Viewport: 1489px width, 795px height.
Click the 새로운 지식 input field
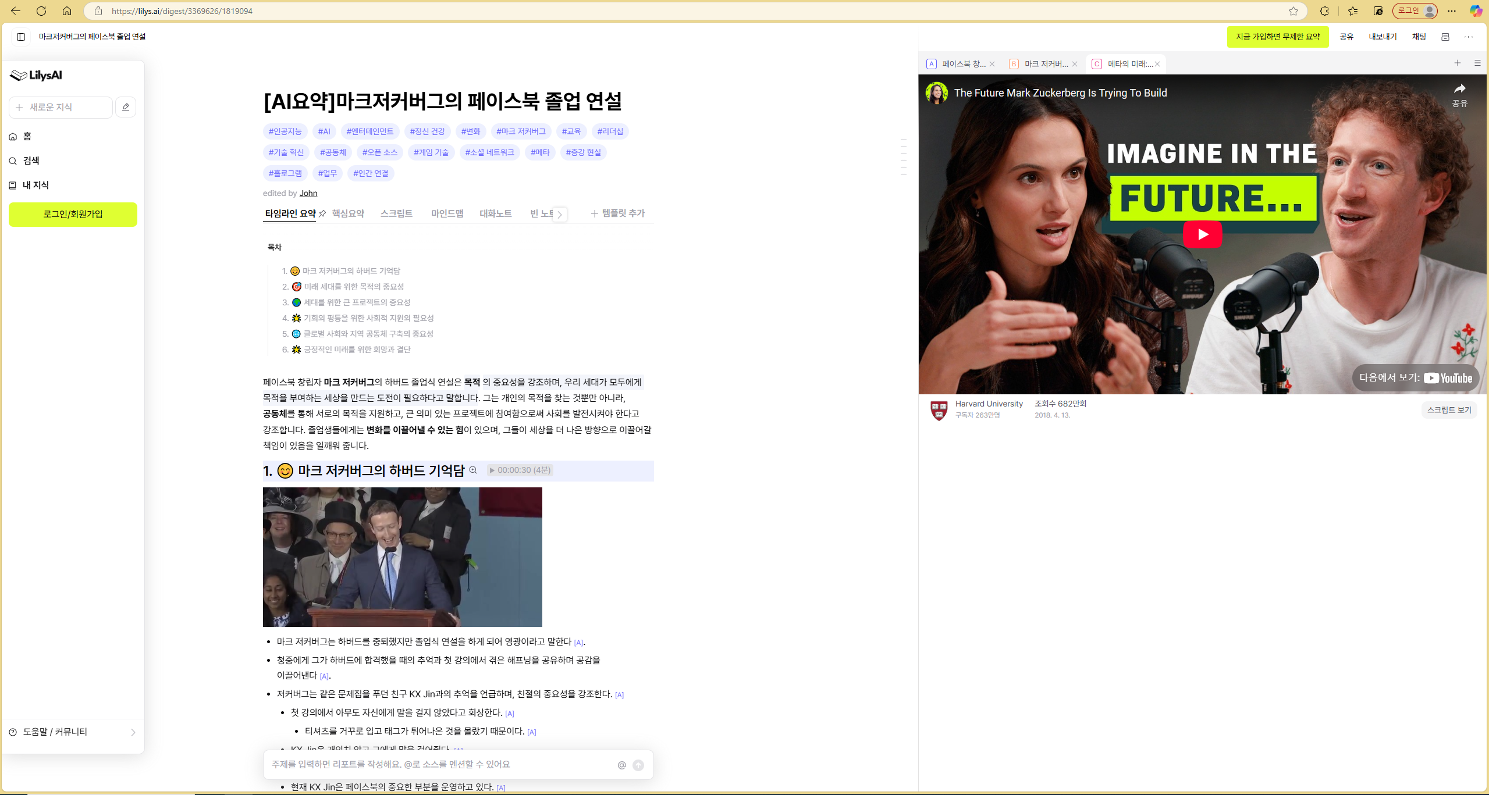point(61,107)
